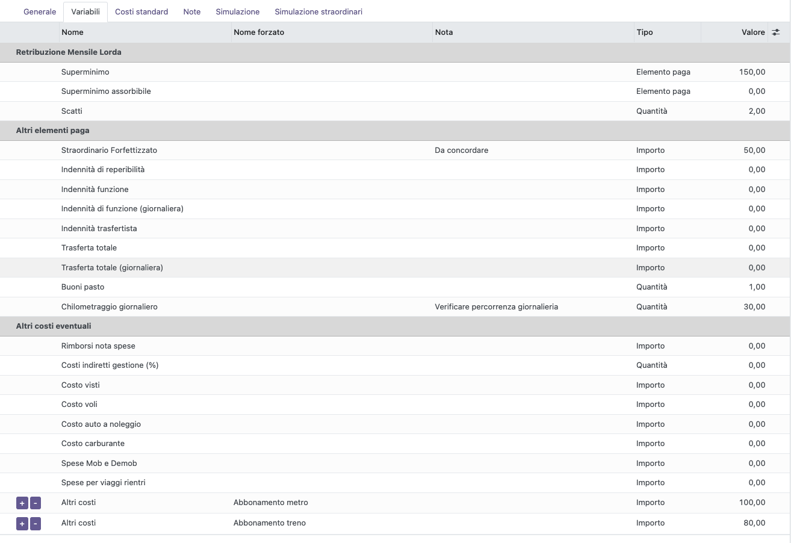The width and height of the screenshot is (791, 543).
Task: Go to the Simulazione tab
Action: click(x=237, y=12)
